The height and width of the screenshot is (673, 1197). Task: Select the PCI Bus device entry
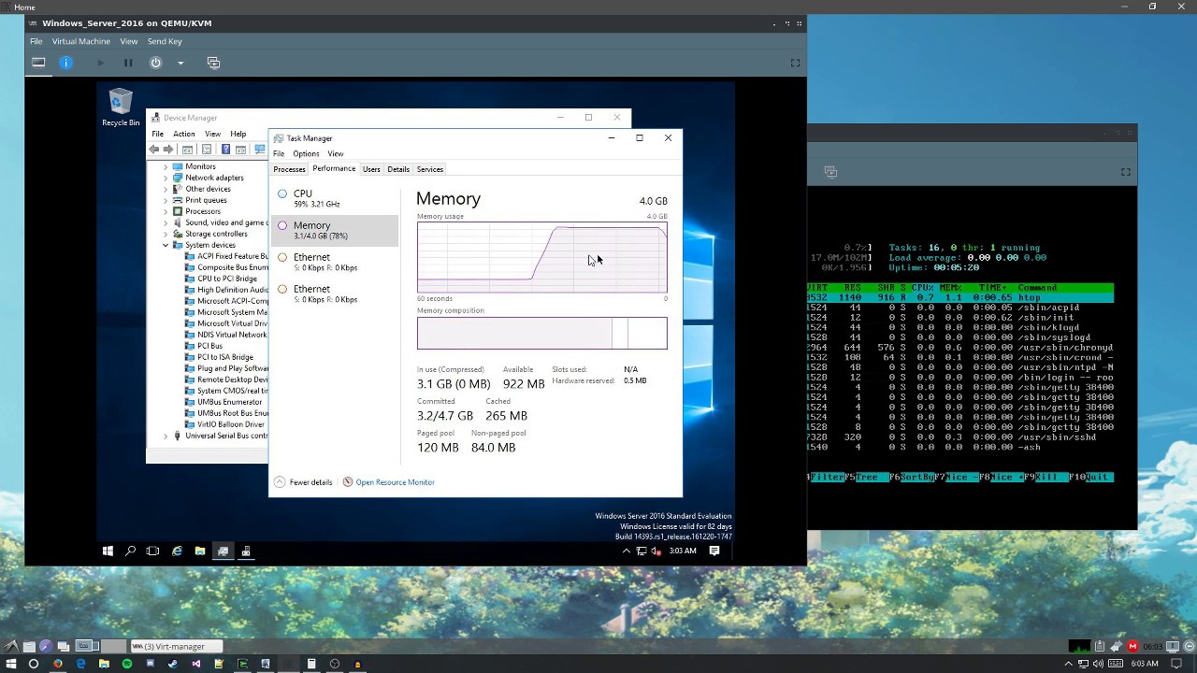203,346
